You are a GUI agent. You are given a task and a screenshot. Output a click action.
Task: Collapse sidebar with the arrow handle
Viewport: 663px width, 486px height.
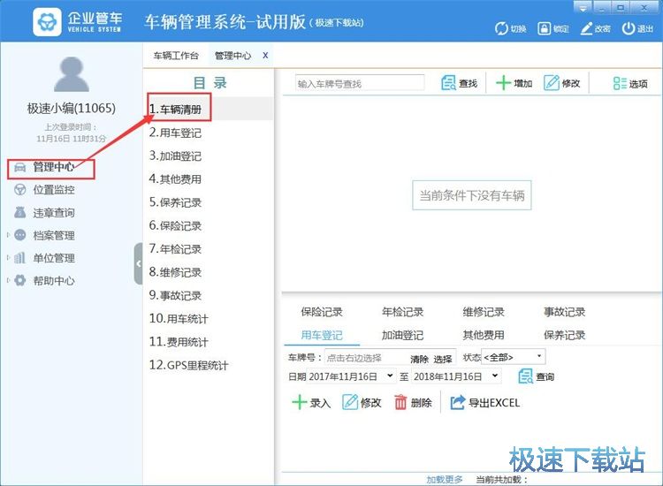point(138,263)
